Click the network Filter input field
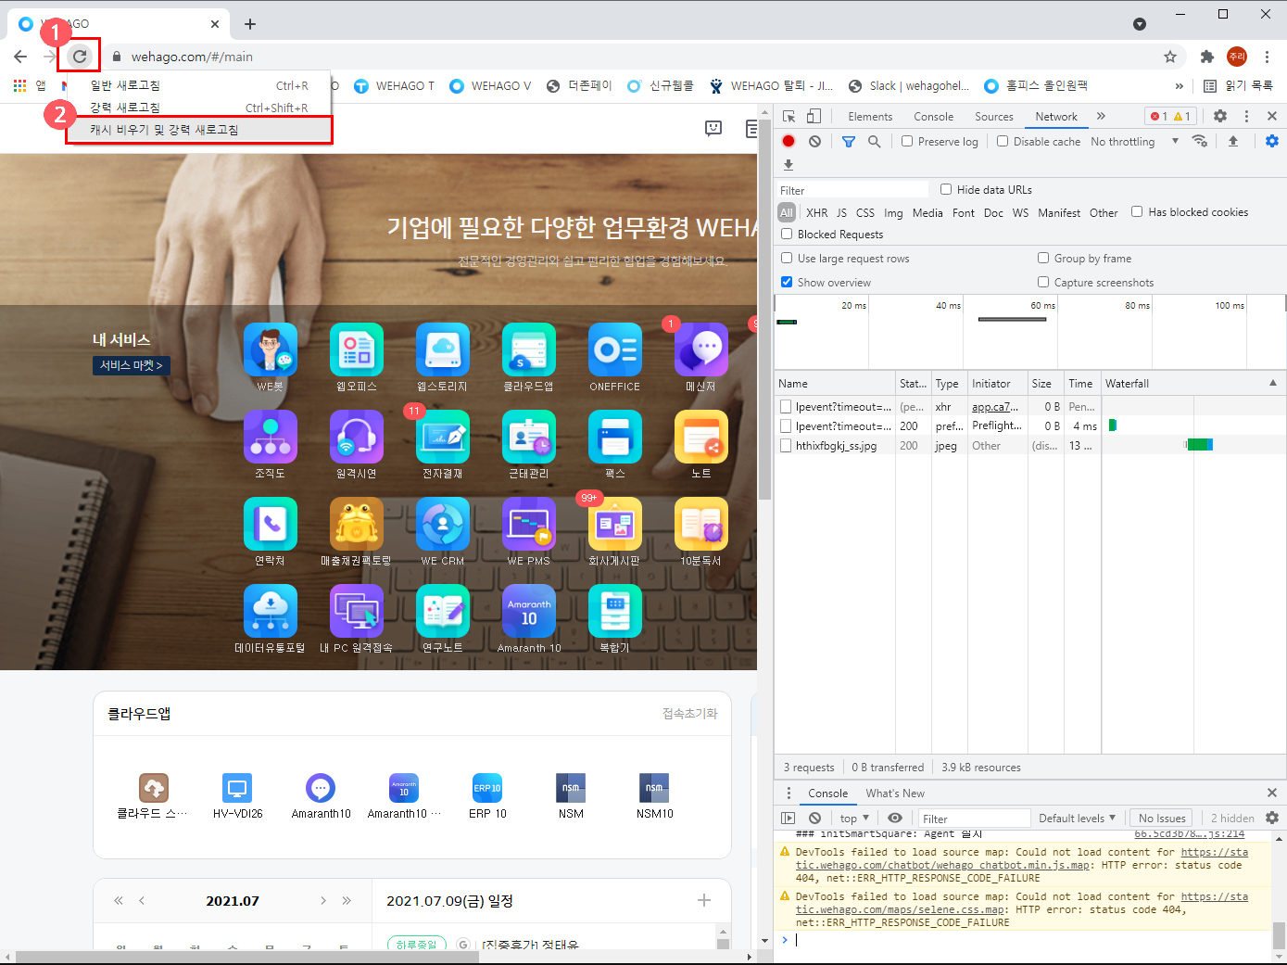Screen dimensions: 1287x965 click(x=852, y=190)
